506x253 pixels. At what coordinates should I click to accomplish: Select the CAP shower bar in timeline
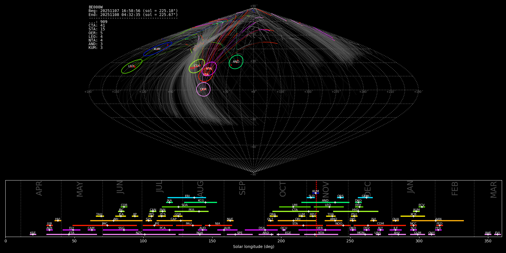(x=174, y=221)
